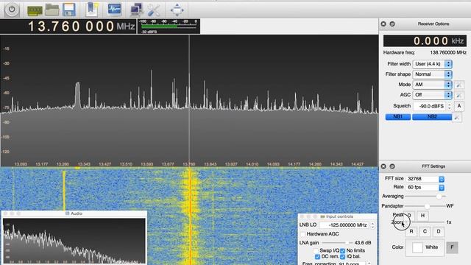The height and width of the screenshot is (265, 471).
Task: Click the save settings floppy icon
Action: click(68, 10)
